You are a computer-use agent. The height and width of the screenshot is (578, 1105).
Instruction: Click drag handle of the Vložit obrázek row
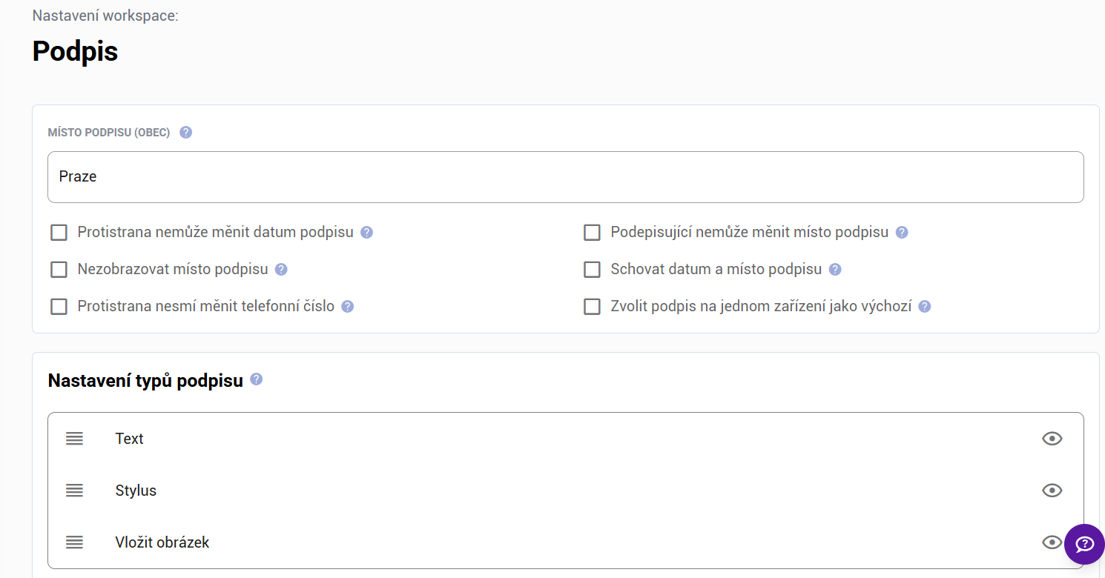(x=74, y=542)
